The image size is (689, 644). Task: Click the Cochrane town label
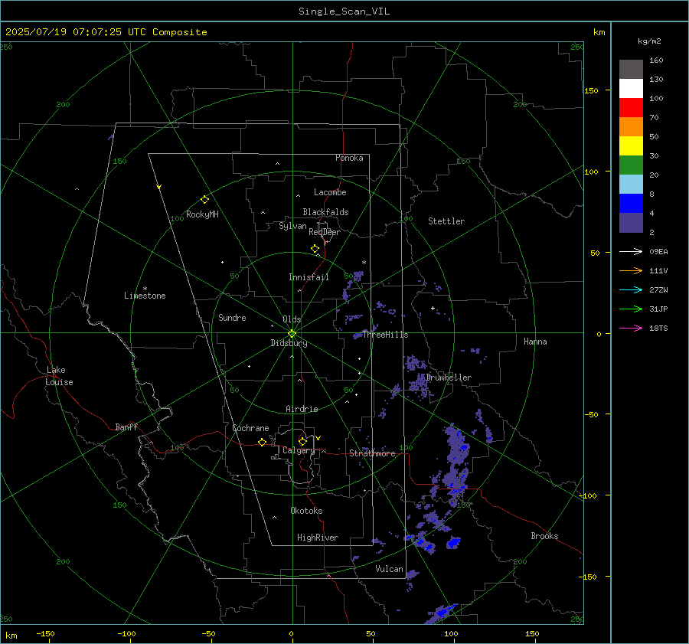click(x=250, y=428)
